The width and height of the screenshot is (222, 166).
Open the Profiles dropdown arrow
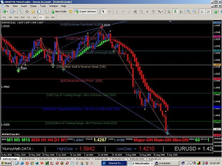point(15,12)
